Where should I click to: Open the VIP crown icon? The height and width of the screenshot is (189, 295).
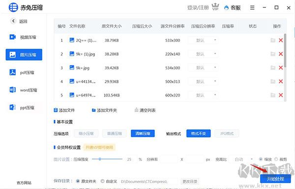(x=215, y=7)
